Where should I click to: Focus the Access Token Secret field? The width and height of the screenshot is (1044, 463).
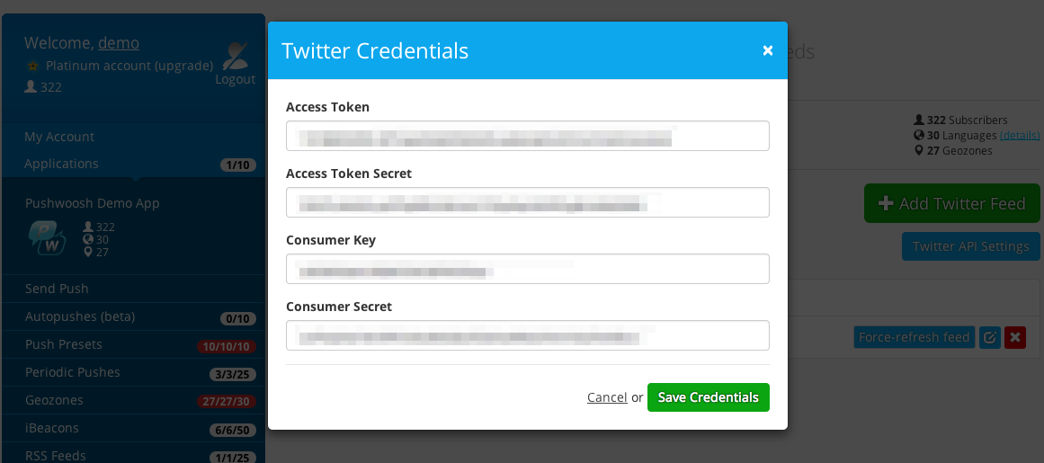527,202
